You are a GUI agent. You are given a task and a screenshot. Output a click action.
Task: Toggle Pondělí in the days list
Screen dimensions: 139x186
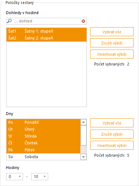click(43, 122)
